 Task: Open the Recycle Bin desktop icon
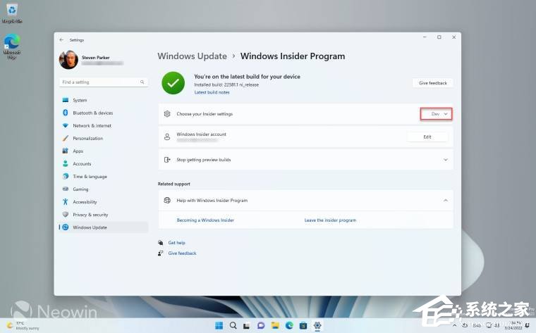[x=12, y=13]
